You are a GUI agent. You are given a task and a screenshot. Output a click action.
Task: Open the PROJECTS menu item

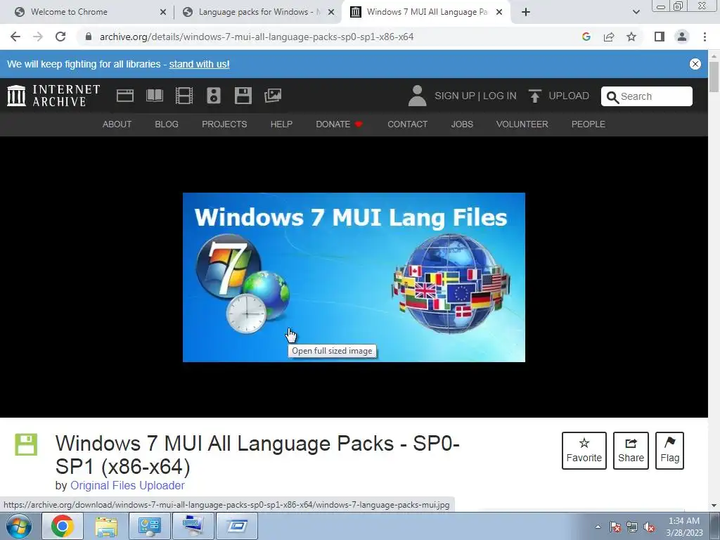point(224,124)
